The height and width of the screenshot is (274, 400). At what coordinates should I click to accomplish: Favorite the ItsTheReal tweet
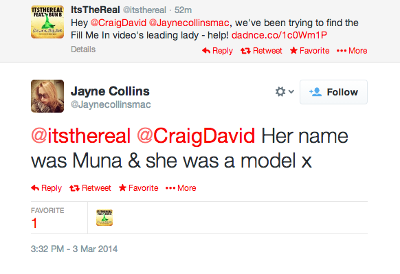tap(309, 51)
